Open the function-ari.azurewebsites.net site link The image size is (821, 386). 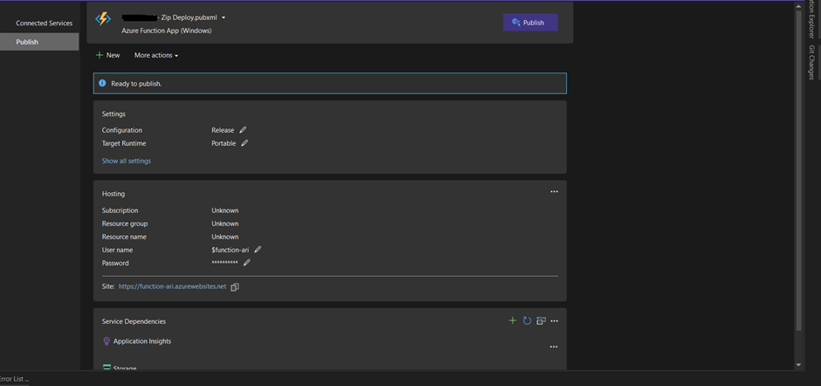click(x=172, y=286)
